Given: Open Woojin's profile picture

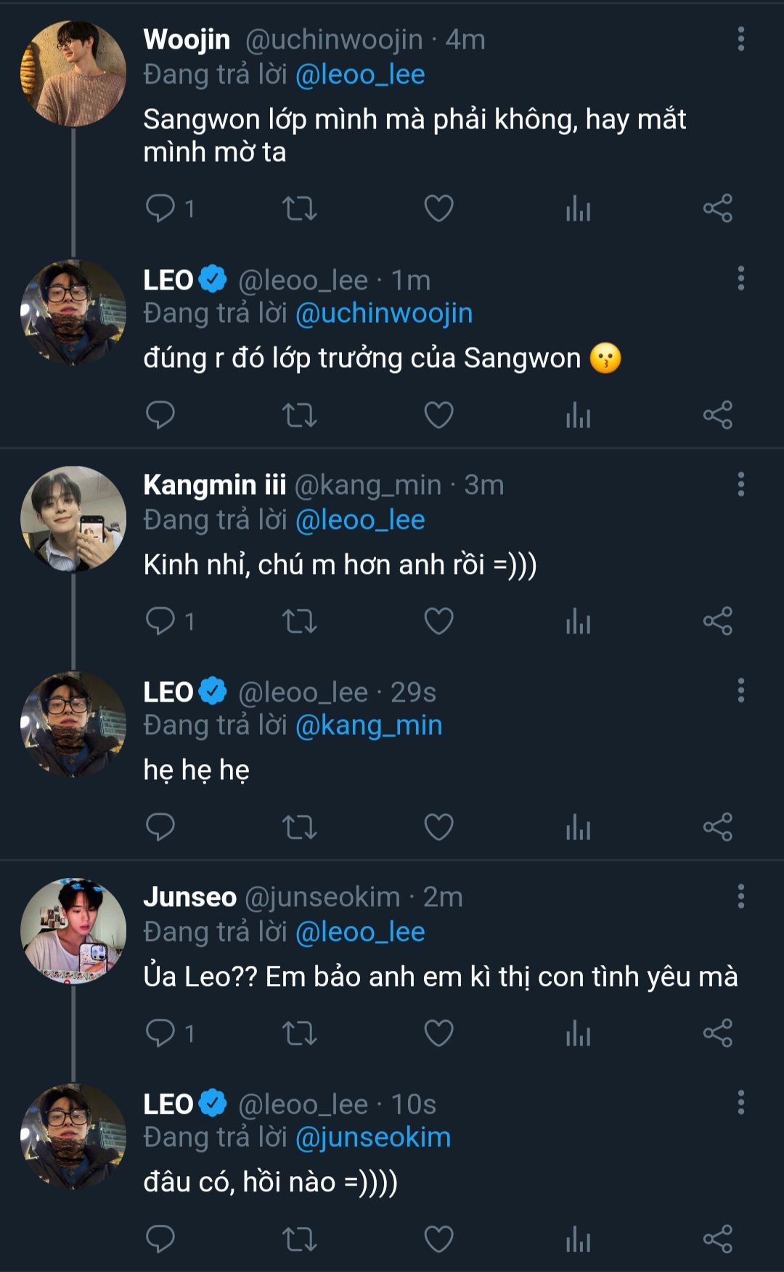Looking at the screenshot, I should (73, 73).
